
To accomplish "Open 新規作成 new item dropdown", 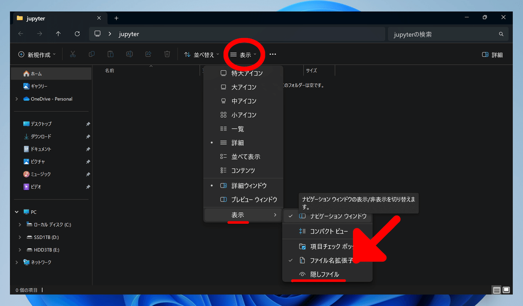I will (37, 55).
